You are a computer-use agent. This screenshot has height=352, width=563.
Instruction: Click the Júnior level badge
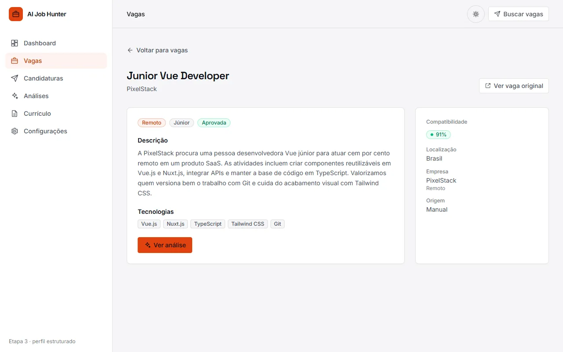(x=182, y=123)
